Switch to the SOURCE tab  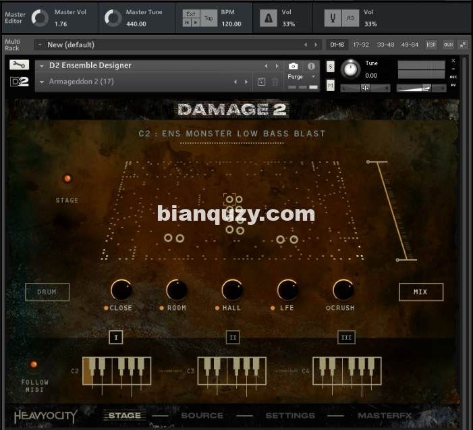202,416
